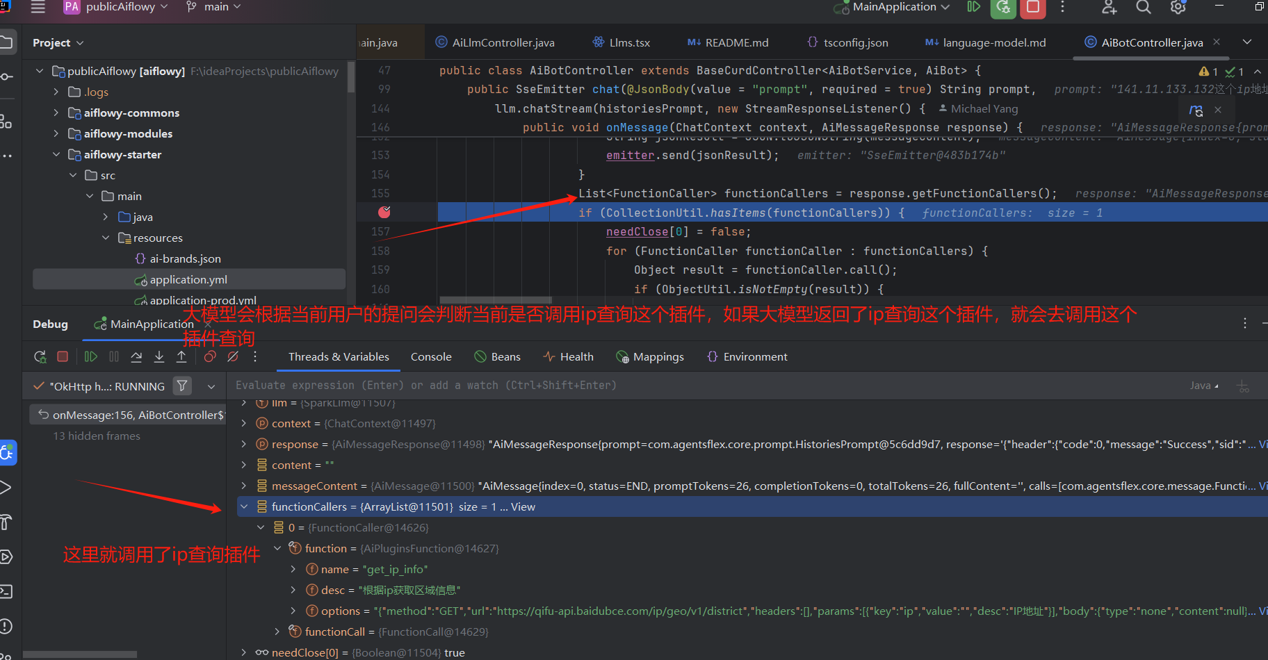Expand the aiflowy-commons module folder
This screenshot has height=660, width=1268.
tap(56, 113)
